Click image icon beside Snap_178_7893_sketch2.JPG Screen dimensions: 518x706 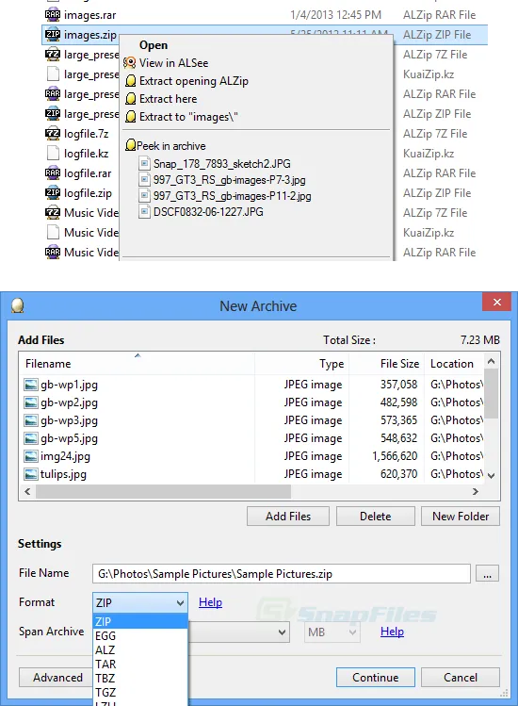144,163
